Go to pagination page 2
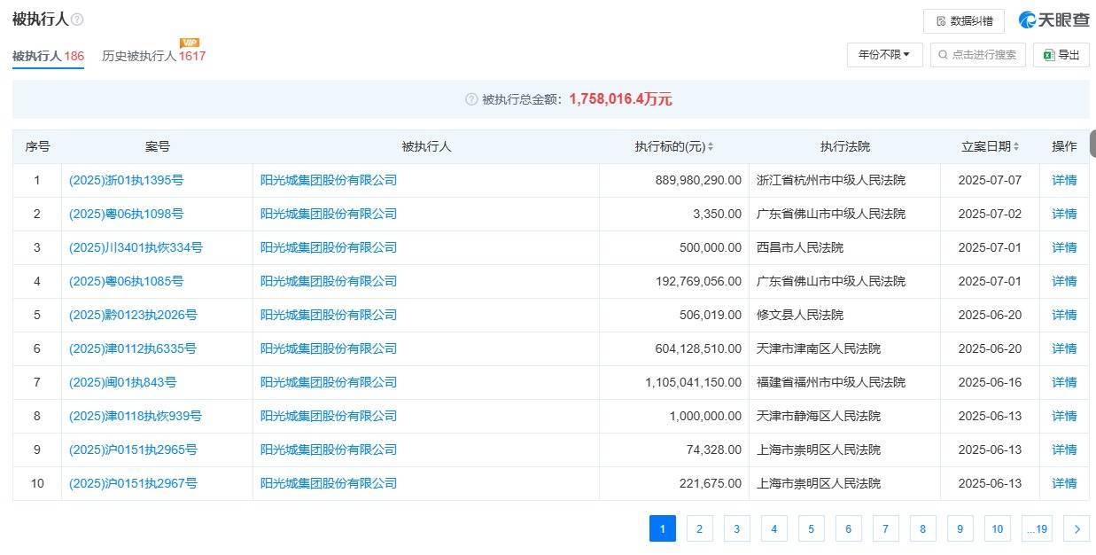Viewport: 1096px width, 555px height. point(699,528)
